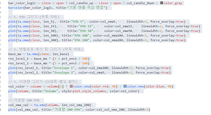This screenshot has height=115, width=211.
Task: Click 'color.blue' inside color.new call
Action: point(155,87)
